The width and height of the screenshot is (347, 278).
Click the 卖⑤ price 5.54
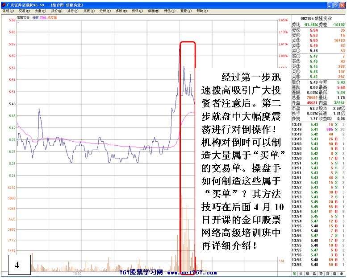[314, 30]
